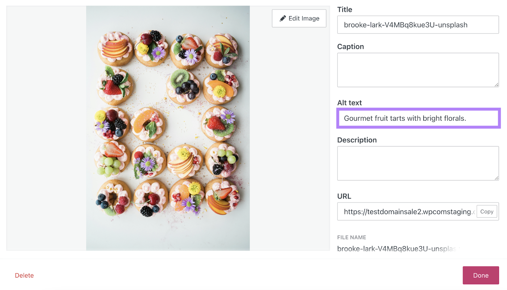Screen dimensions: 507x290
Task: Click the Description heading label
Action: click(357, 140)
